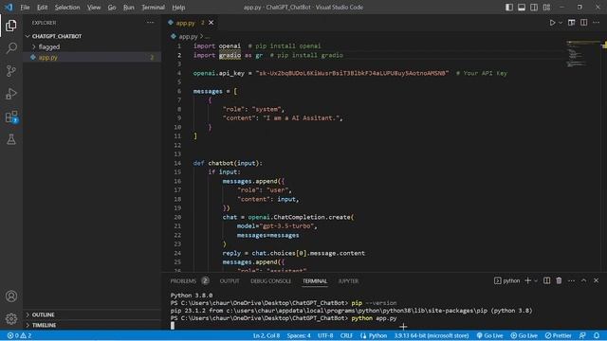Screen dimensions: 607x341
Task: Expand the TIMELINE section
Action: click(x=92, y=325)
